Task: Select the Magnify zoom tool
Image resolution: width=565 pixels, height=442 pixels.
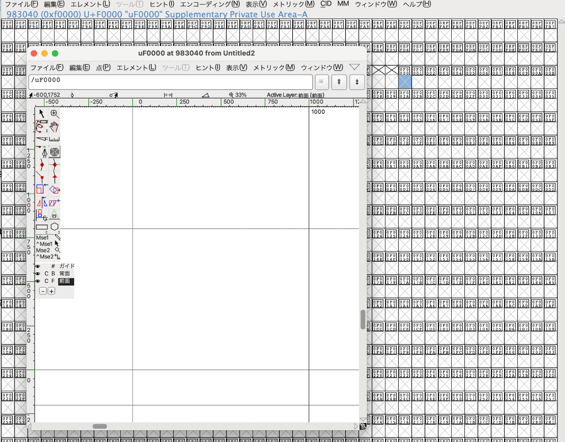Action: (54, 114)
